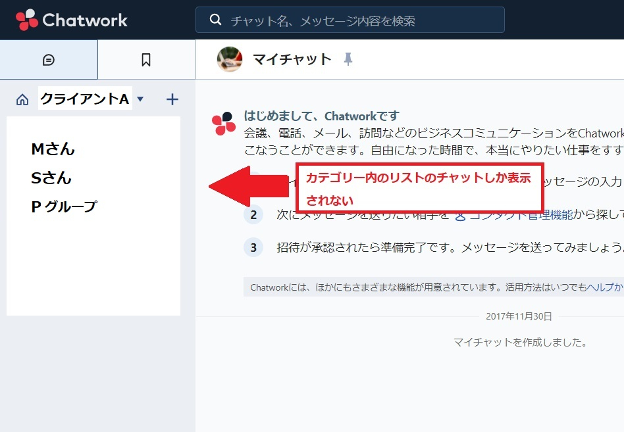Open the コンタクト管理機能 link
The width and height of the screenshot is (624, 432).
point(514,215)
